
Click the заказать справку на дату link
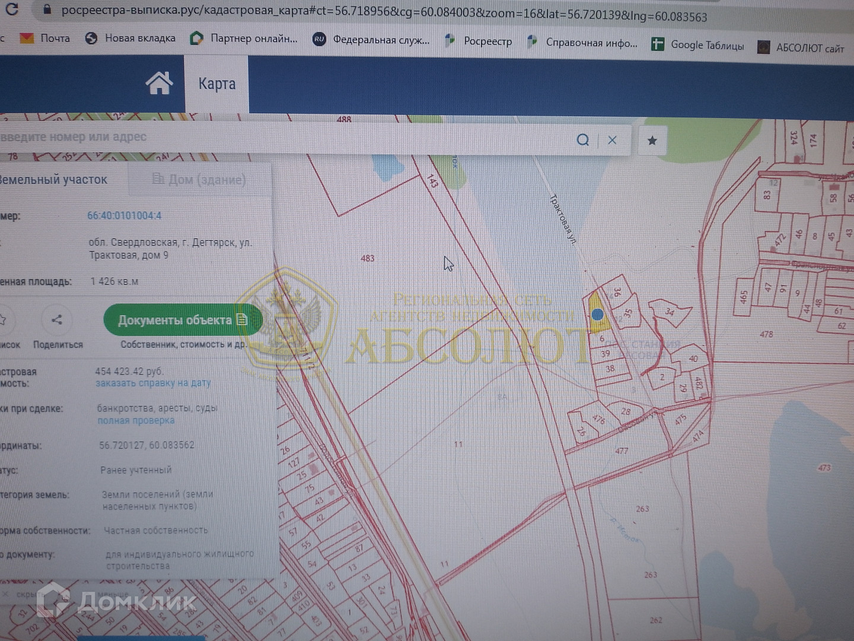tap(153, 383)
